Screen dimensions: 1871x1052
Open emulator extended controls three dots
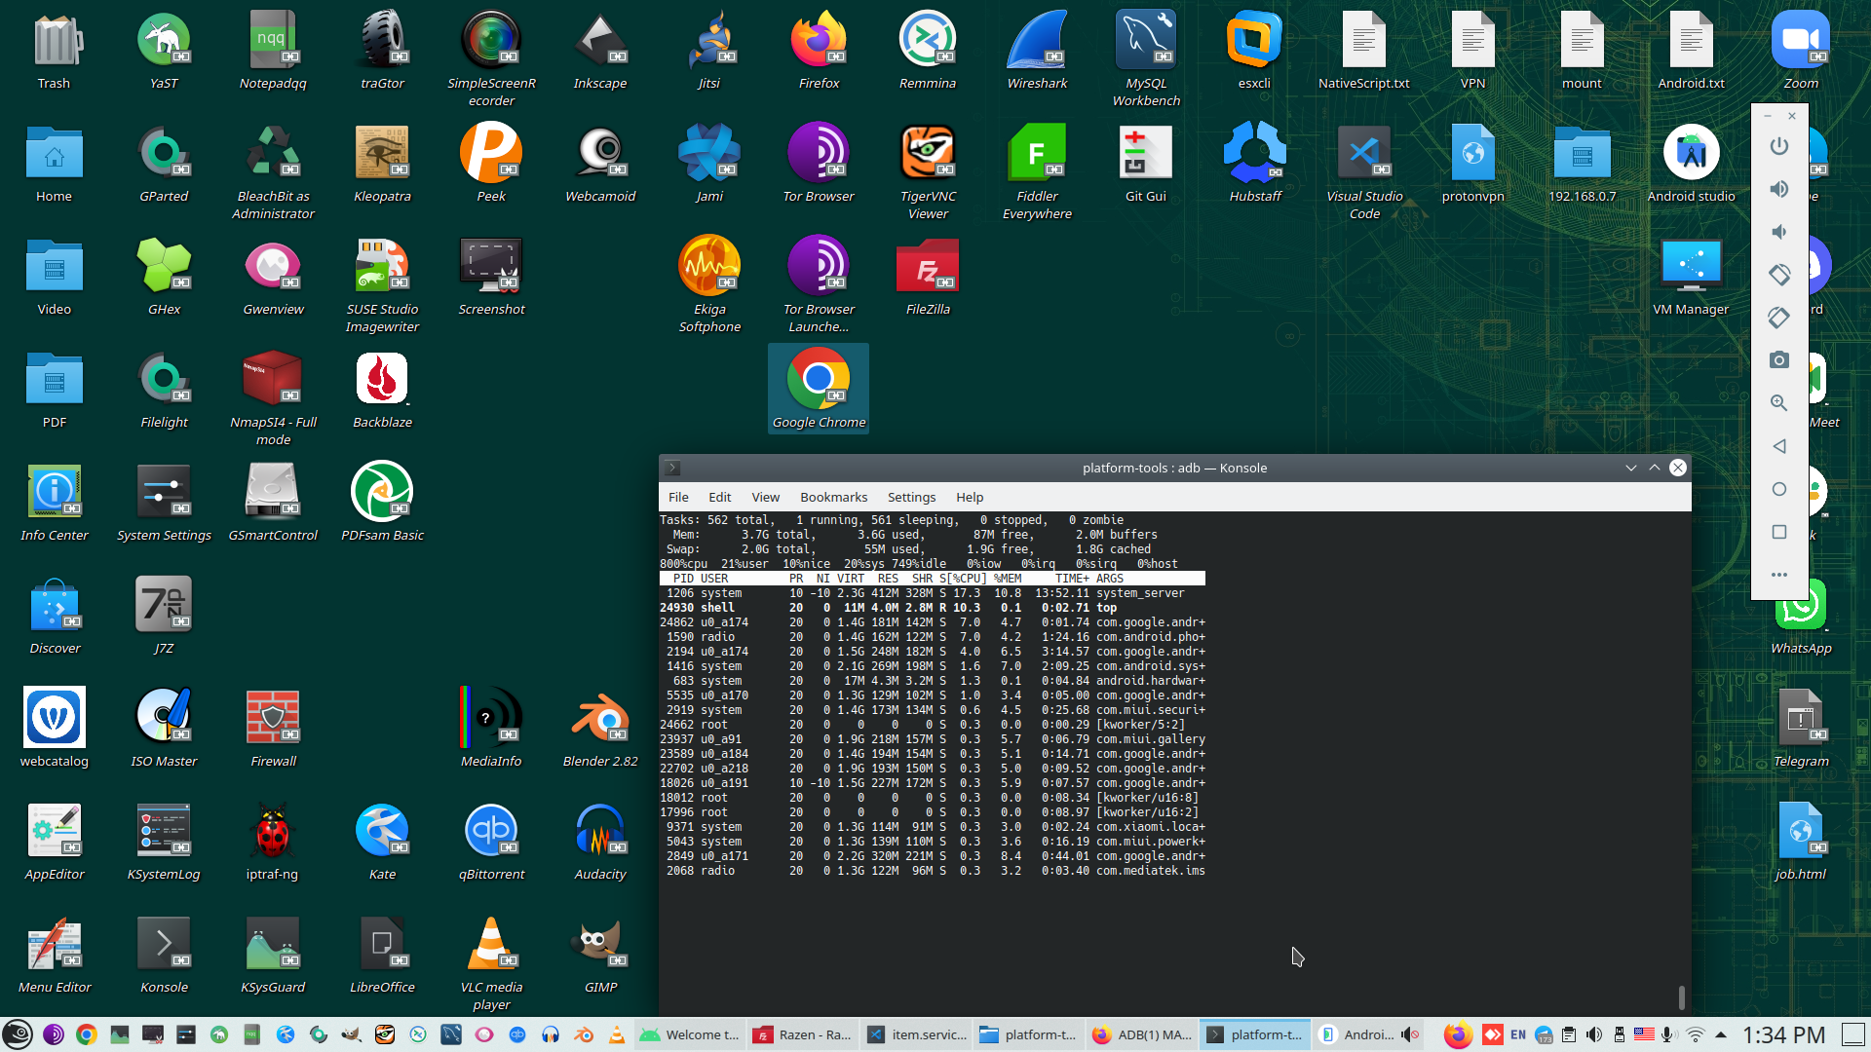click(x=1778, y=575)
